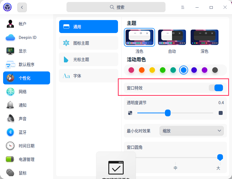
Task: Click the Power Management (电源管理) battery icon
Action: (x=10, y=159)
